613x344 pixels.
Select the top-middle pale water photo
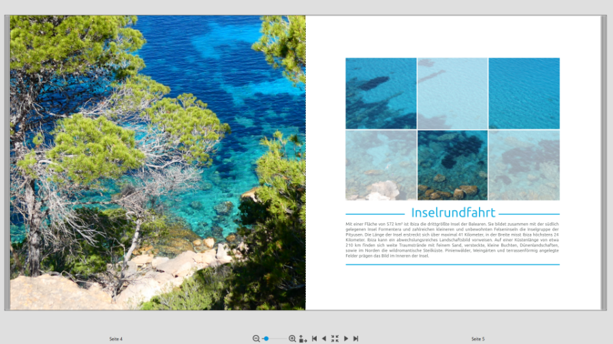452,93
